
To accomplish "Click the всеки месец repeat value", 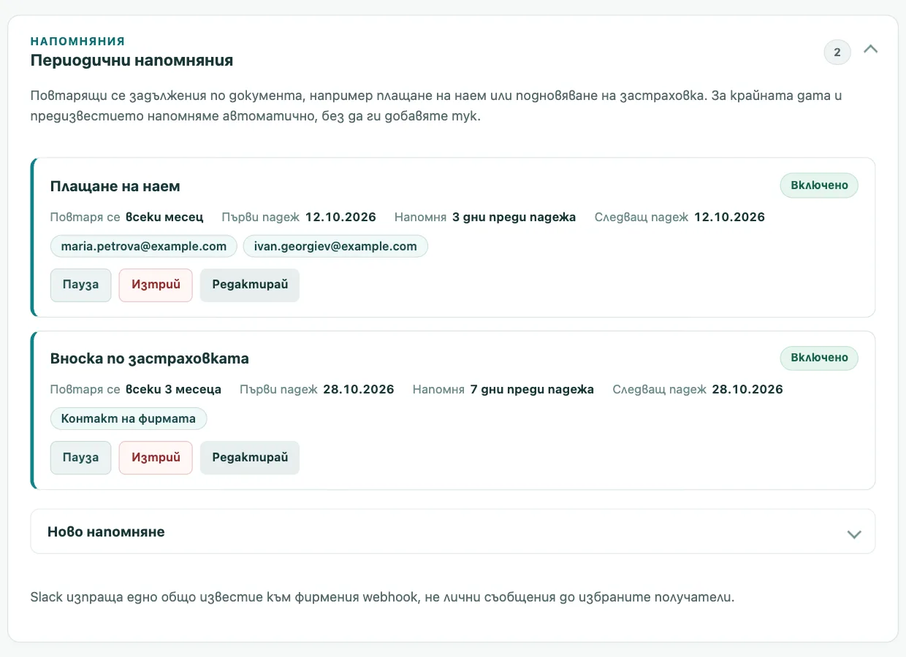I will point(164,217).
